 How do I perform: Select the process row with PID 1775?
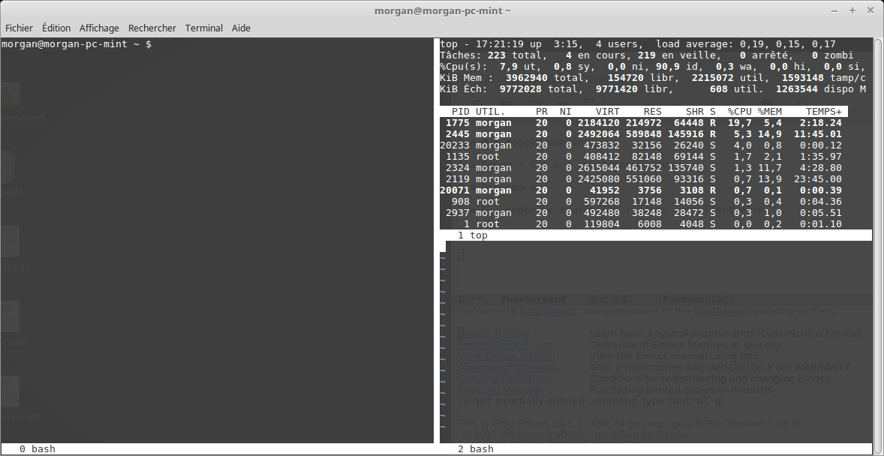coord(642,123)
